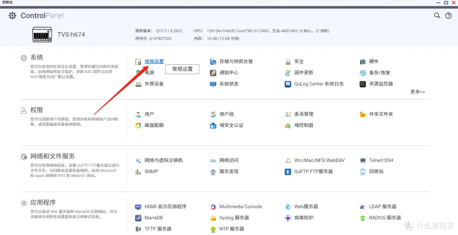Click the firmware version text QTS 5.1.8.2823
The width and height of the screenshot is (458, 235).
point(169,31)
